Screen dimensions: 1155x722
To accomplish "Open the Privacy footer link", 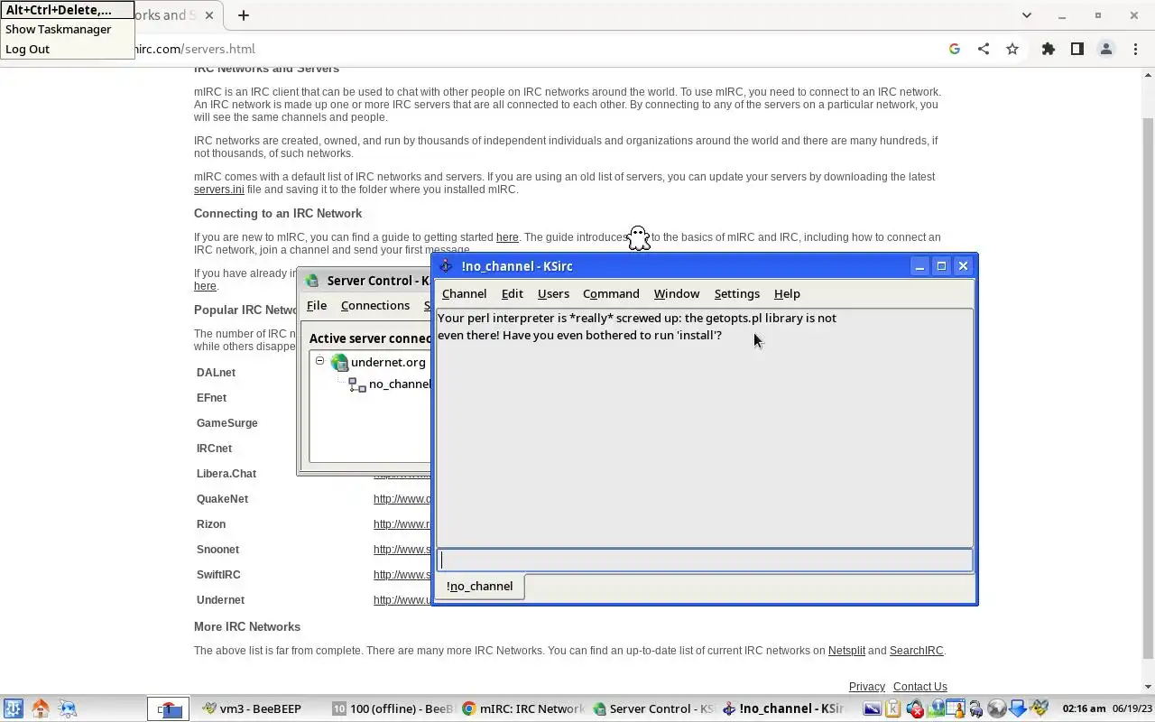I will coord(867,687).
